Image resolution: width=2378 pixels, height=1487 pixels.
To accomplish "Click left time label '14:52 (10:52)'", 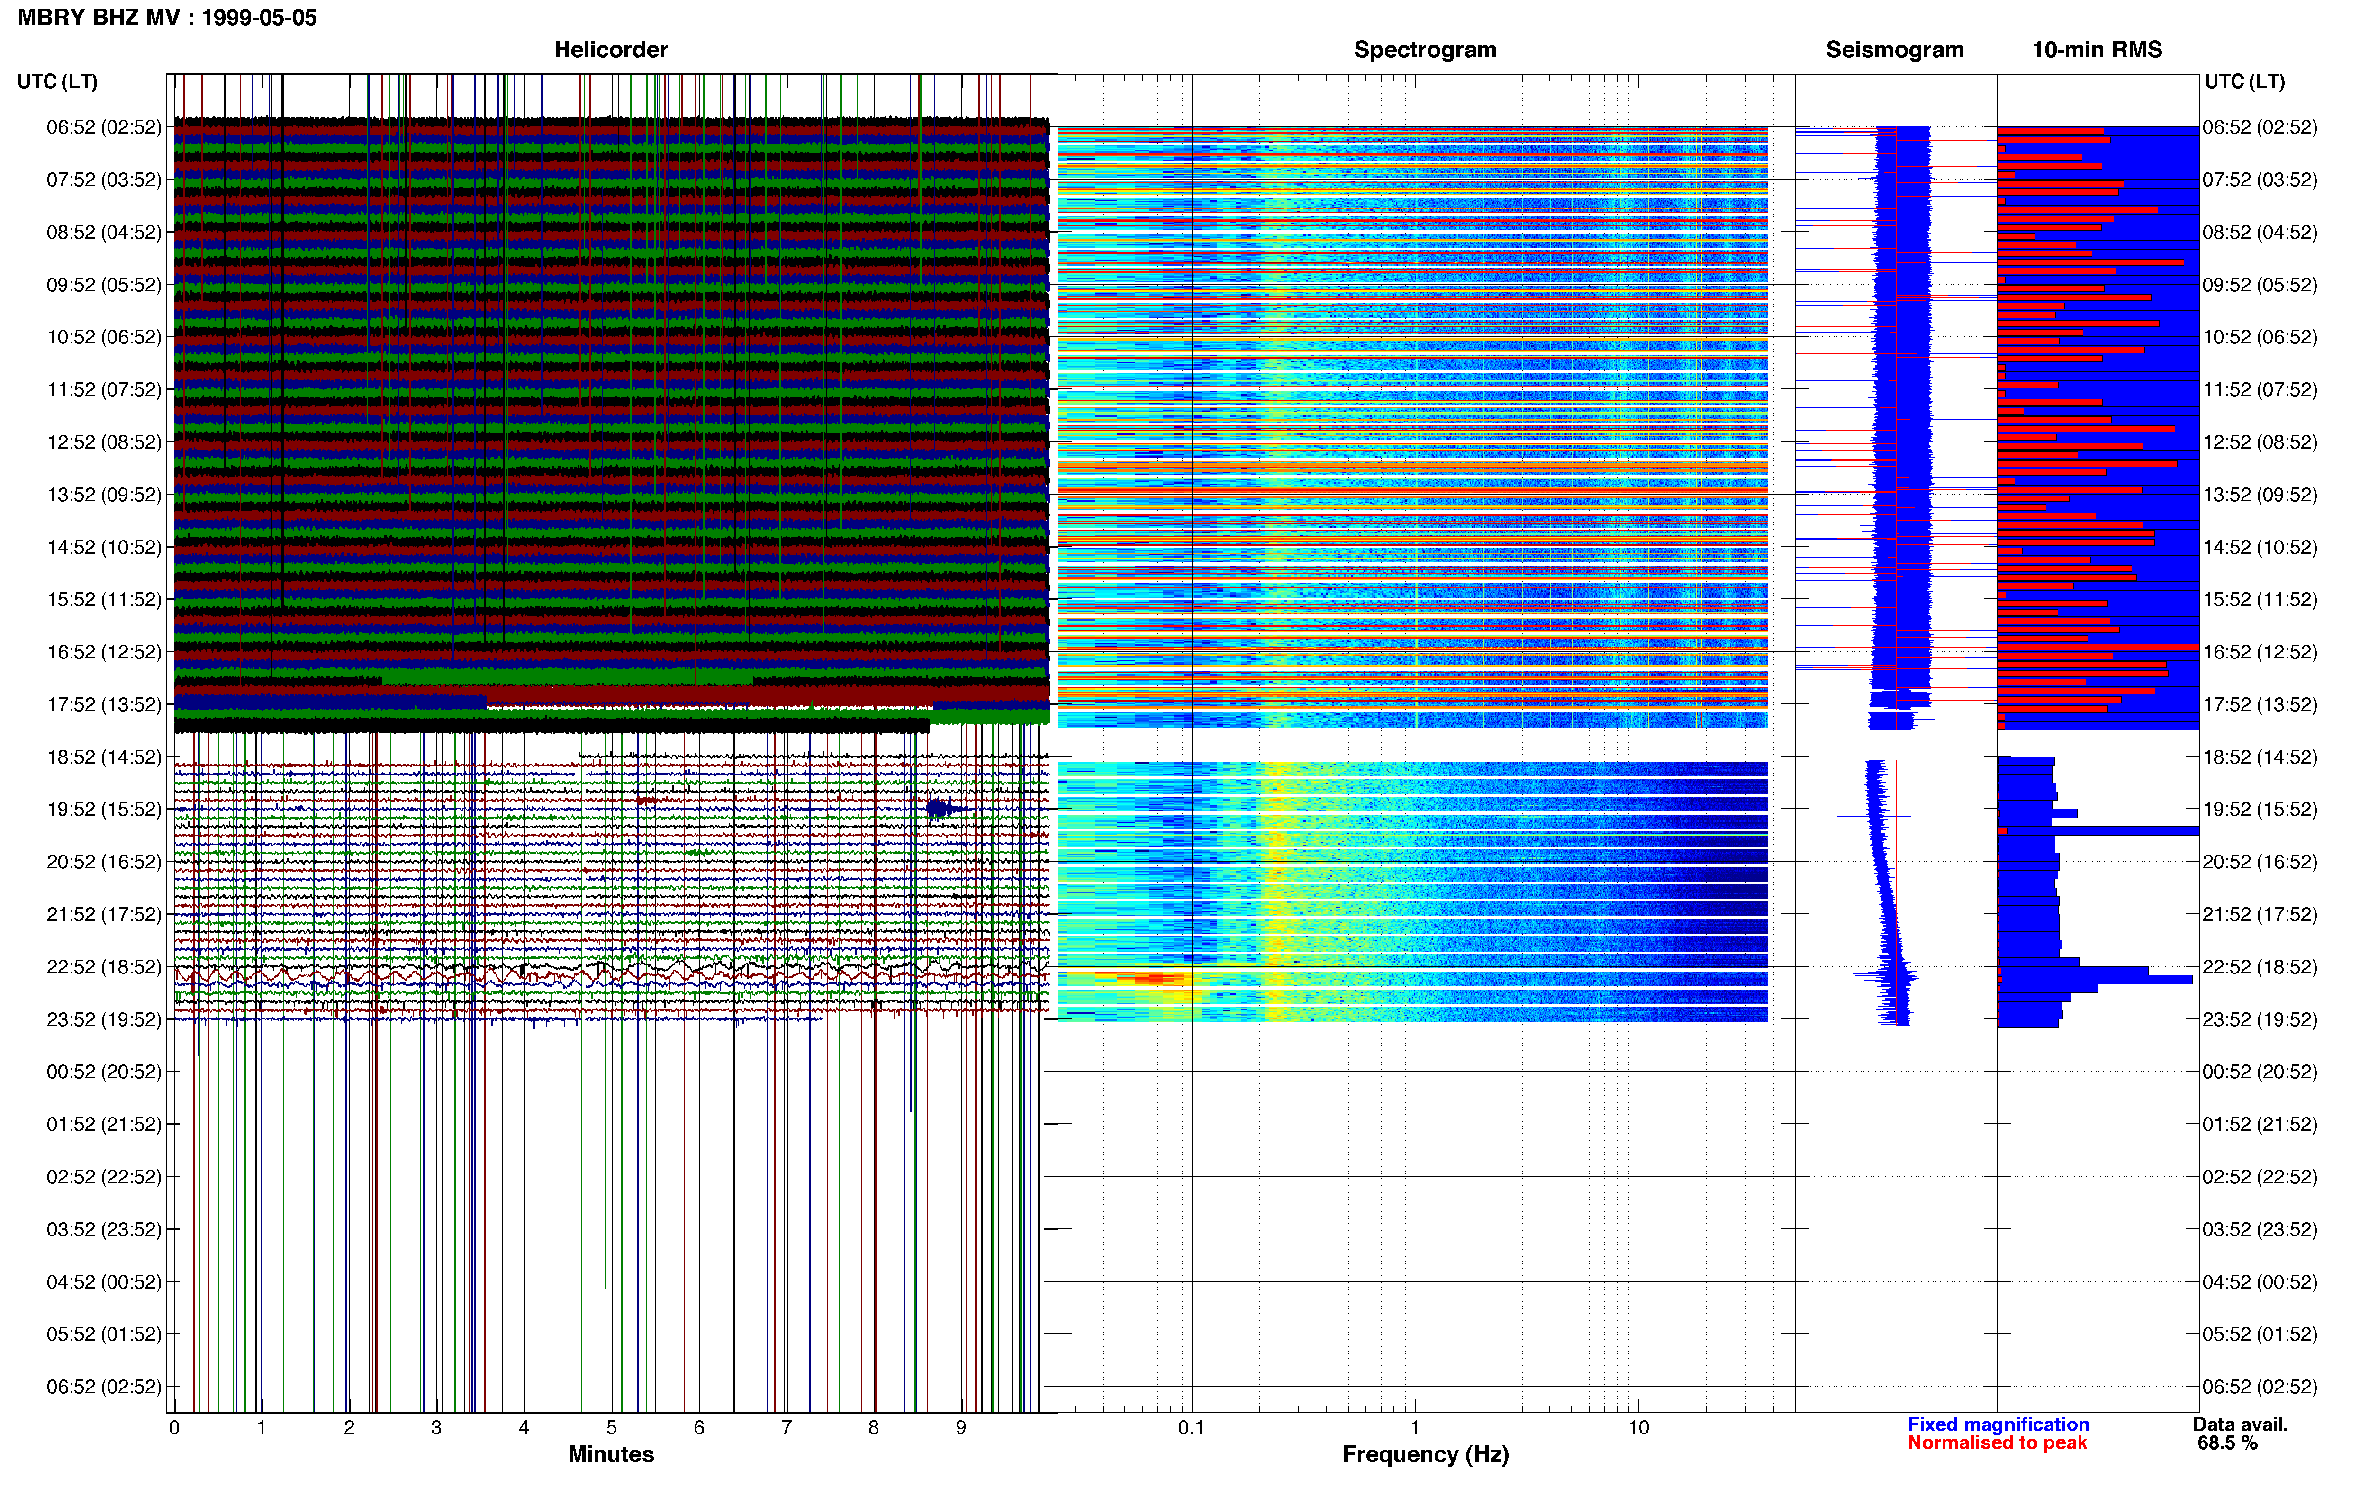I will (x=103, y=547).
